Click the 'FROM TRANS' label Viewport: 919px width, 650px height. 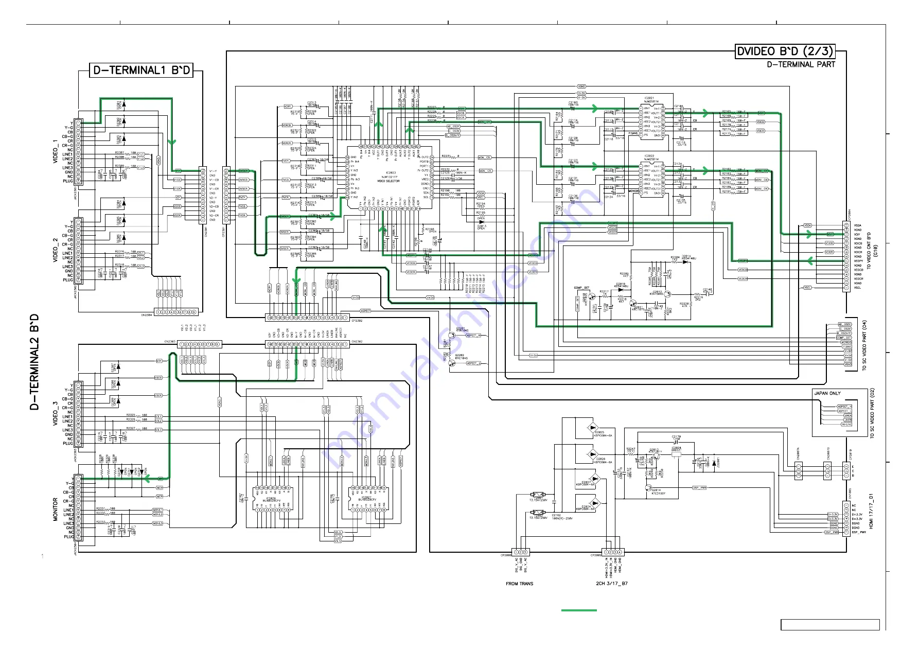pyautogui.click(x=519, y=584)
